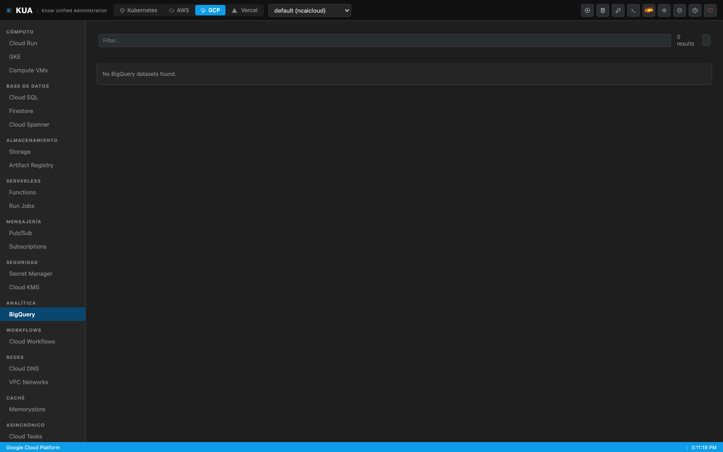Click the KUA logo icon
The height and width of the screenshot is (452, 723).
(9, 10)
